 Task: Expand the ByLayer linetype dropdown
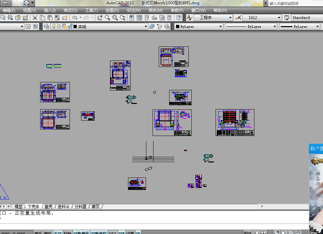pyautogui.click(x=275, y=26)
